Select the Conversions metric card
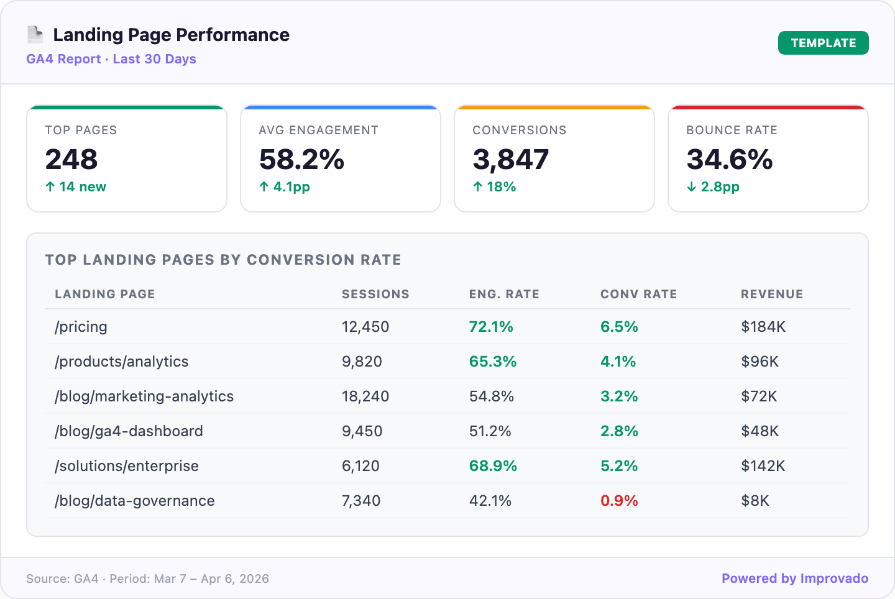The width and height of the screenshot is (895, 599). click(554, 158)
